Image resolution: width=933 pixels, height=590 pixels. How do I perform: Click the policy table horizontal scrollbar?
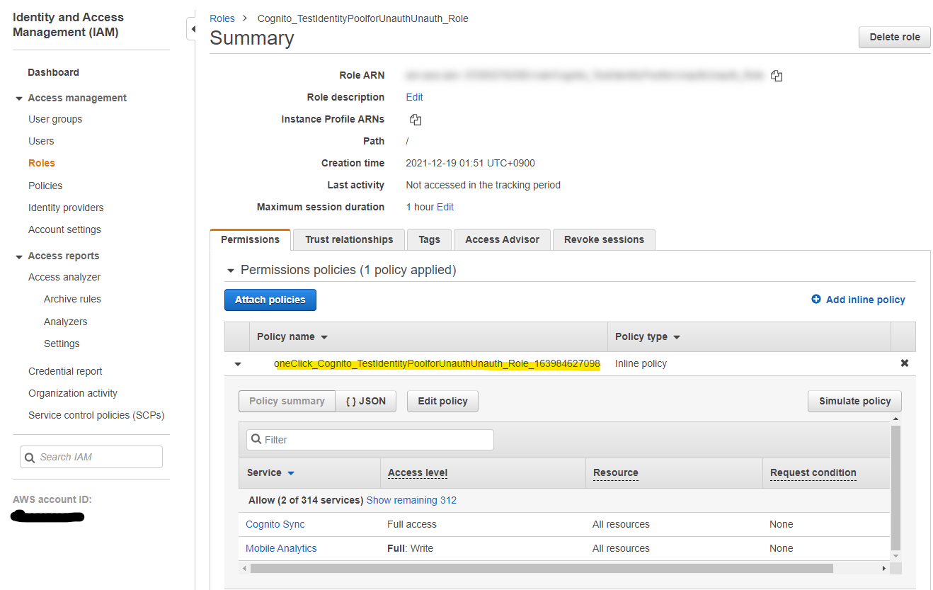tap(542, 568)
